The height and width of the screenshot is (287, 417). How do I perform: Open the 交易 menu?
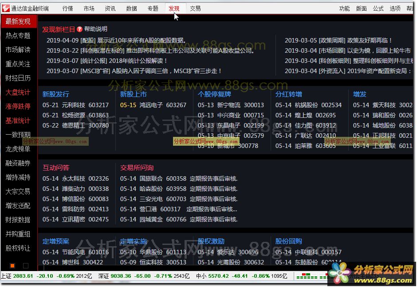[195, 8]
